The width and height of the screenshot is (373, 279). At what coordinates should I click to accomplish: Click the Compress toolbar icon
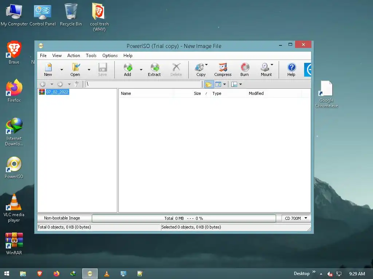coord(223,69)
